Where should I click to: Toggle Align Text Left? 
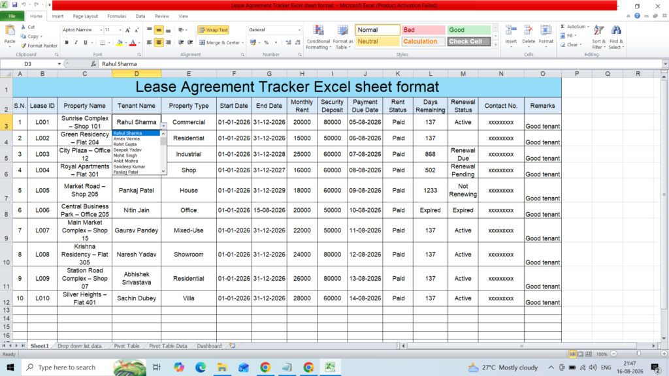tap(150, 42)
